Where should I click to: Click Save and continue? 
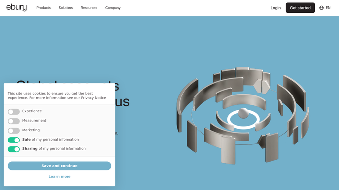coord(60,166)
